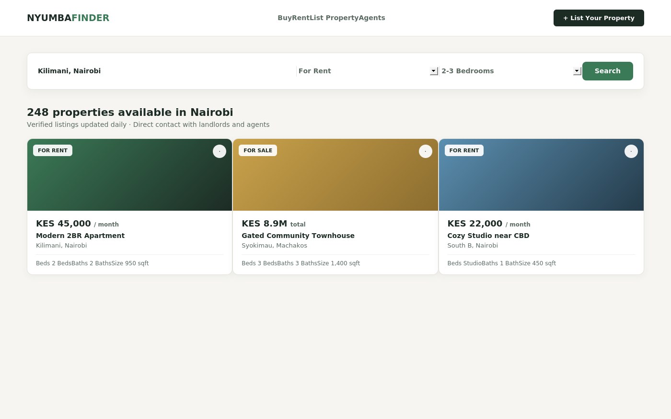Click the FOR RENT badge on Modern 2BR card

pyautogui.click(x=53, y=150)
